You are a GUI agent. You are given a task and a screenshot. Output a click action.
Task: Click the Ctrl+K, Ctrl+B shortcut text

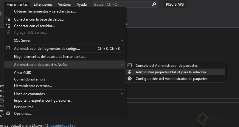coord(109,49)
